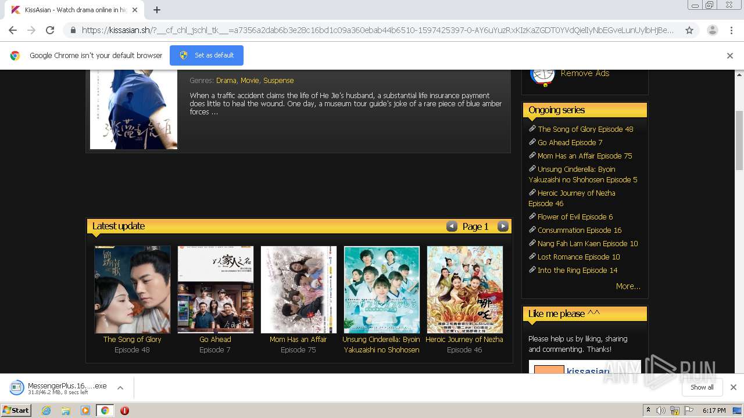Image resolution: width=744 pixels, height=418 pixels.
Task: Go to previous Latest update page
Action: tap(452, 226)
